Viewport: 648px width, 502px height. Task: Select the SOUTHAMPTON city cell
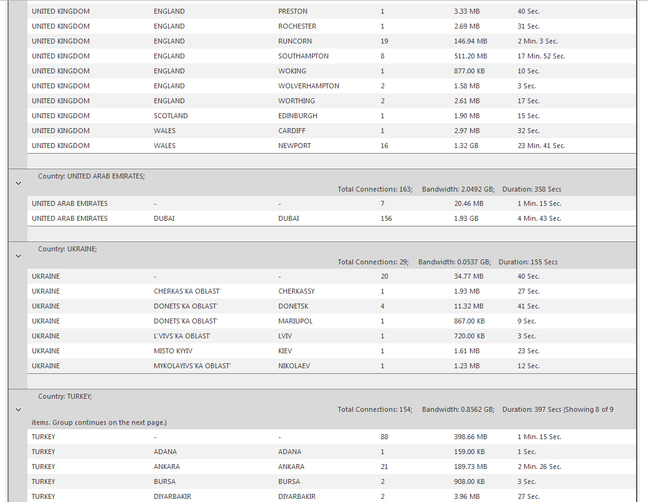[x=303, y=56]
